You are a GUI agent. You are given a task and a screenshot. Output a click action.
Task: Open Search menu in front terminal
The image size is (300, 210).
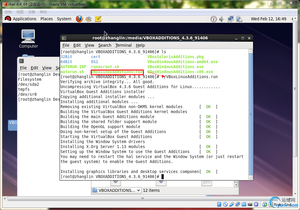point(105,45)
